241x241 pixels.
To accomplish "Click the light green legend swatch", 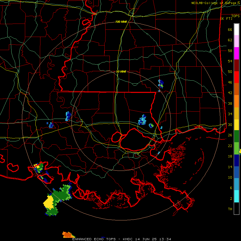I will [236, 148].
